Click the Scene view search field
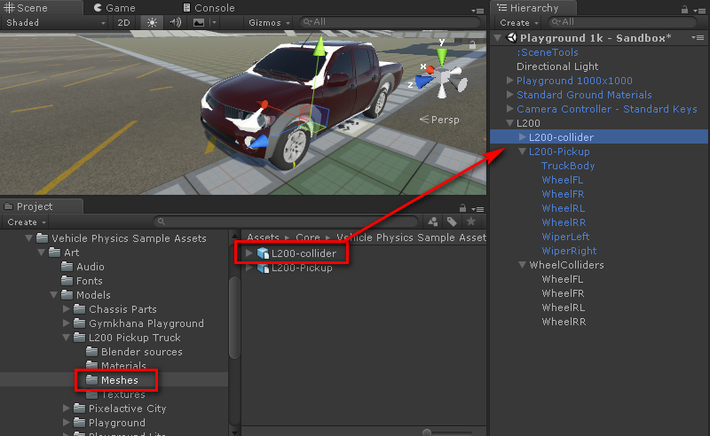 tap(390, 22)
